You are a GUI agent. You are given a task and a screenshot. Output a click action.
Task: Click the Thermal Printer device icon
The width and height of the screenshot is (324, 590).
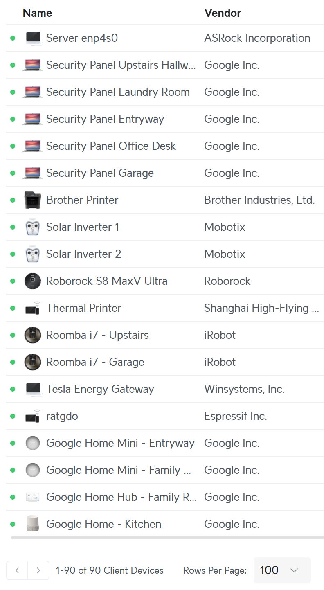pyautogui.click(x=33, y=308)
